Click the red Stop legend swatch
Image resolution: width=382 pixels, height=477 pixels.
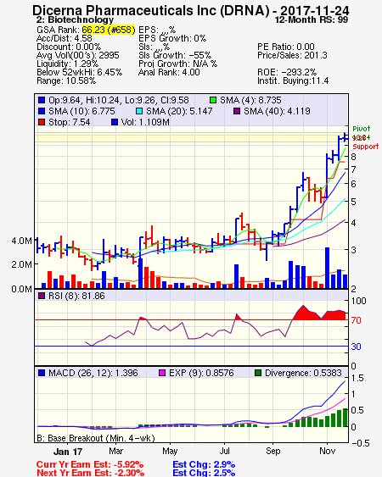(42, 122)
